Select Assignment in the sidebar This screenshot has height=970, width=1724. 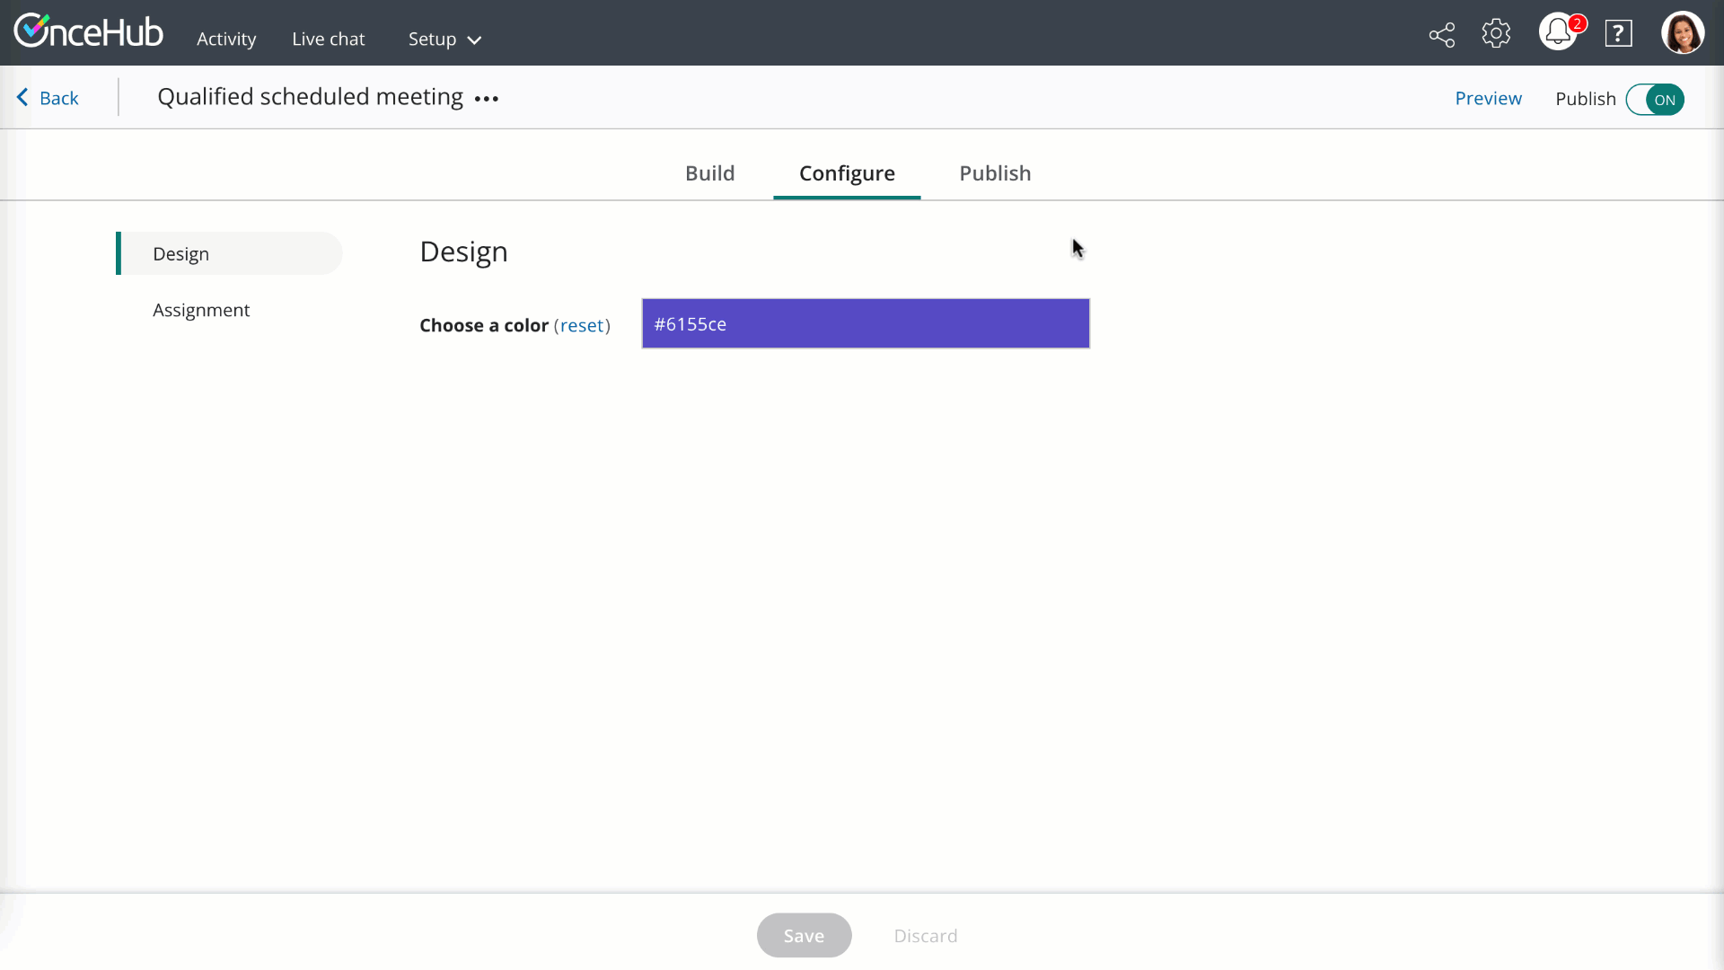[x=201, y=310]
